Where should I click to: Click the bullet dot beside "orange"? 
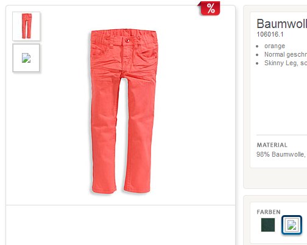[257, 46]
